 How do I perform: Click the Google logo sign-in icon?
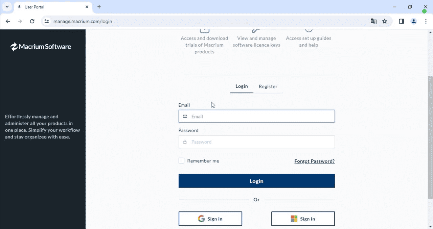pos(201,219)
